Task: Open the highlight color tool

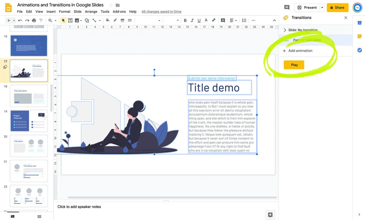Action: pyautogui.click(x=214, y=20)
